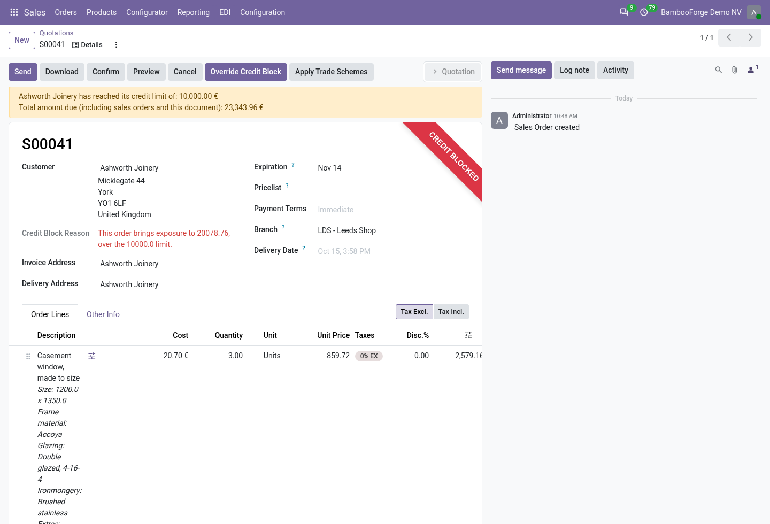Image resolution: width=770 pixels, height=524 pixels.
Task: Open the apps grid home menu
Action: click(14, 12)
